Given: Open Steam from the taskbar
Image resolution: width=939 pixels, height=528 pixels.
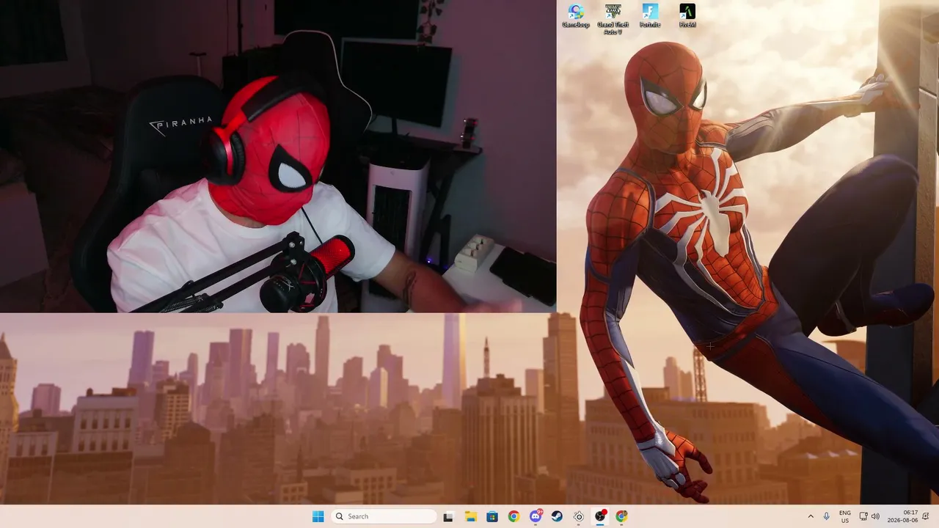Looking at the screenshot, I should click(x=557, y=516).
